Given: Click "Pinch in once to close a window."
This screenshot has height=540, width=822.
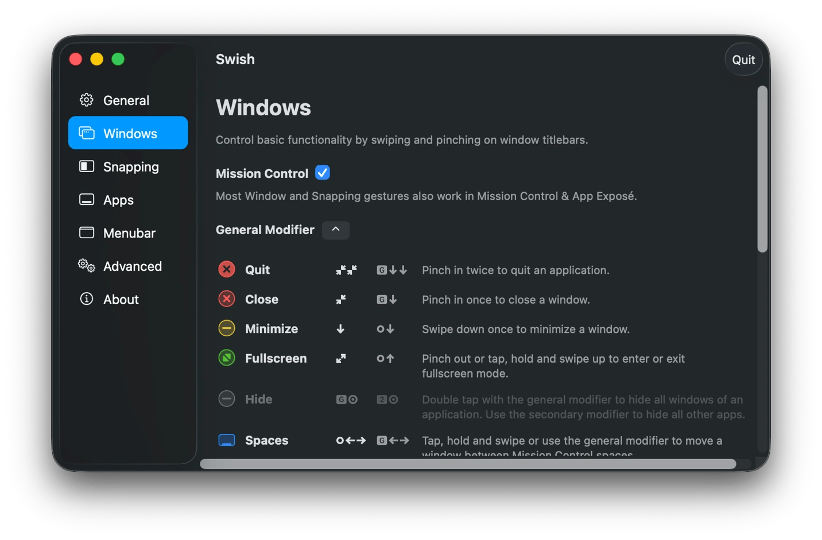Looking at the screenshot, I should tap(506, 300).
